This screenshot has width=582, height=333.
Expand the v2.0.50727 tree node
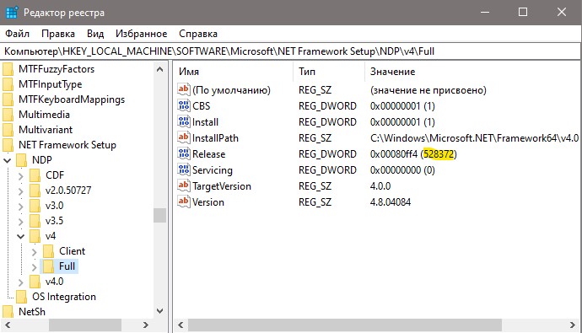[x=21, y=191]
